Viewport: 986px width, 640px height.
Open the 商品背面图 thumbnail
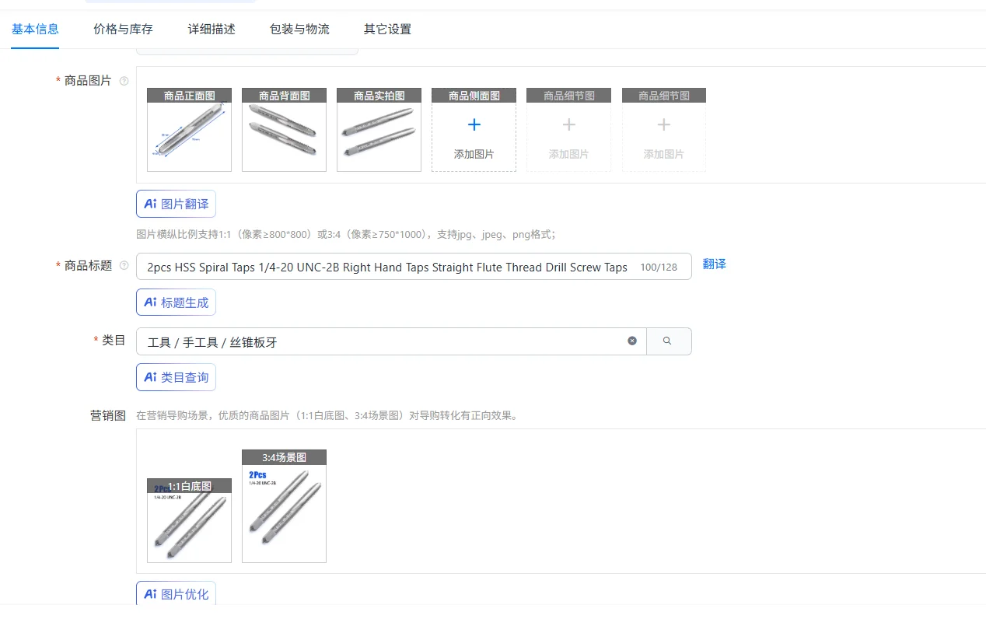[284, 130]
